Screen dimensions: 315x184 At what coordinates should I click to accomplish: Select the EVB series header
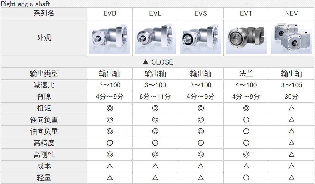110,13
